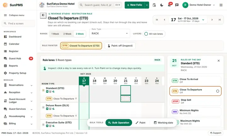Toggle All rule lanes layer
The image size is (227, 136).
pos(154,34)
